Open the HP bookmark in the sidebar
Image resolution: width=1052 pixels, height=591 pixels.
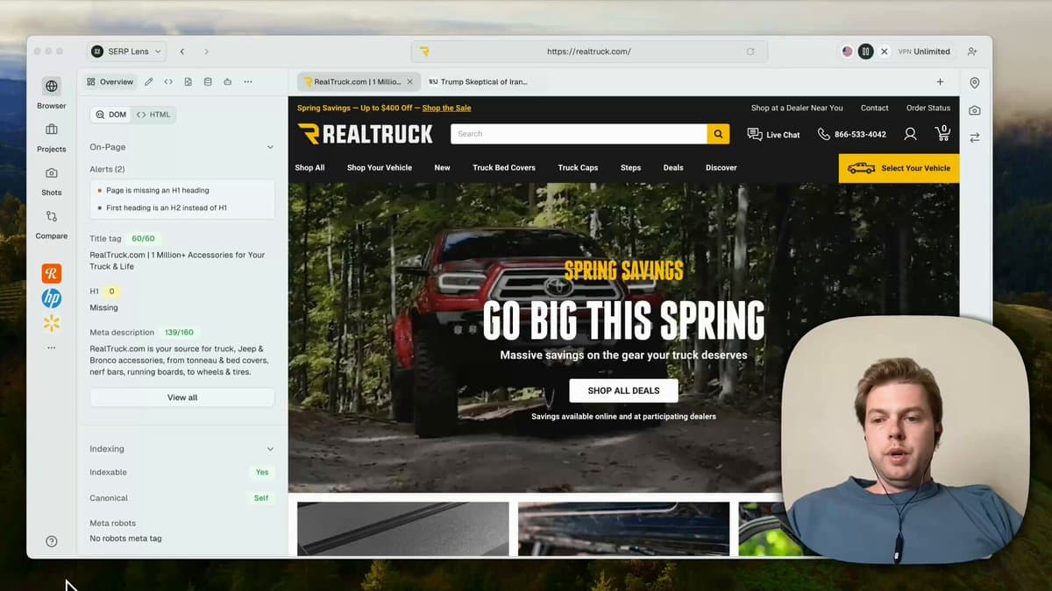click(52, 299)
